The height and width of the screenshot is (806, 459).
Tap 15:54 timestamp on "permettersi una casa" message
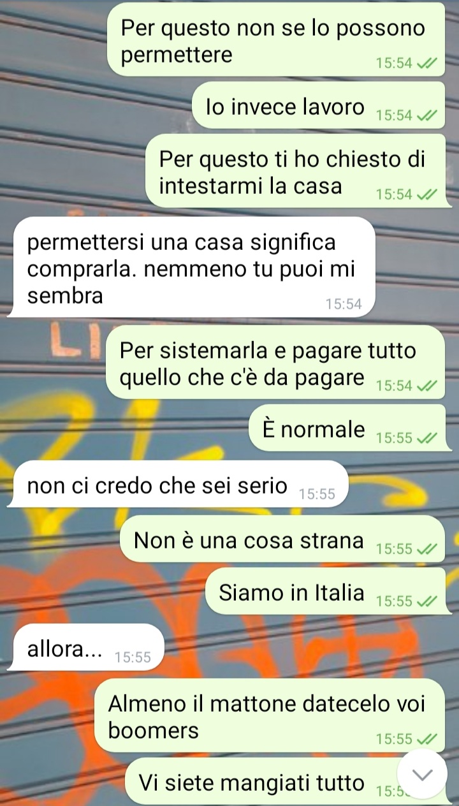[343, 305]
